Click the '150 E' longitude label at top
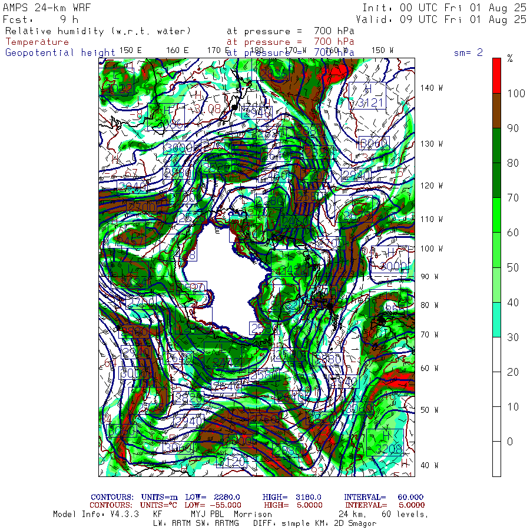The width and height of the screenshot is (530, 530). point(131,51)
